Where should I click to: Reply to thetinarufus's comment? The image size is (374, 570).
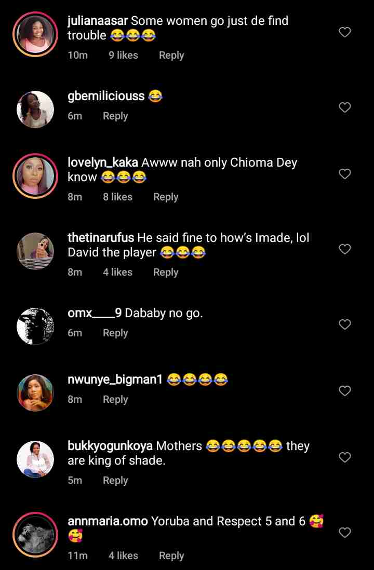[x=166, y=272]
